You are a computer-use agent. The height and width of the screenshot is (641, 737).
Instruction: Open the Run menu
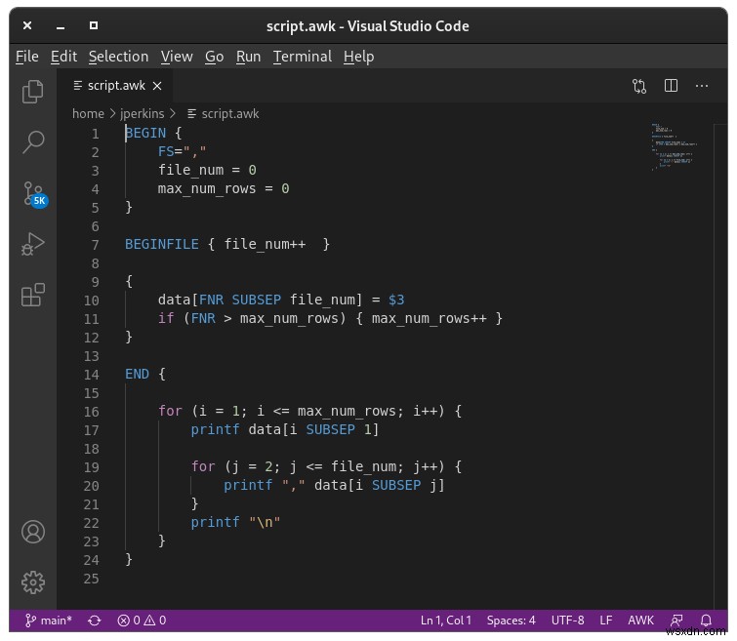click(248, 57)
